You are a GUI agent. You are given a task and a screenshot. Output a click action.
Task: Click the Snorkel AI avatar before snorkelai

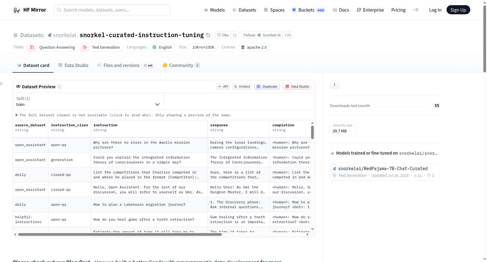(50, 35)
